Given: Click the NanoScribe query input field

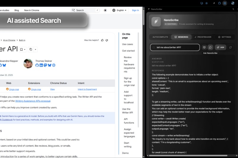Looking at the screenshot, I should [175, 47].
